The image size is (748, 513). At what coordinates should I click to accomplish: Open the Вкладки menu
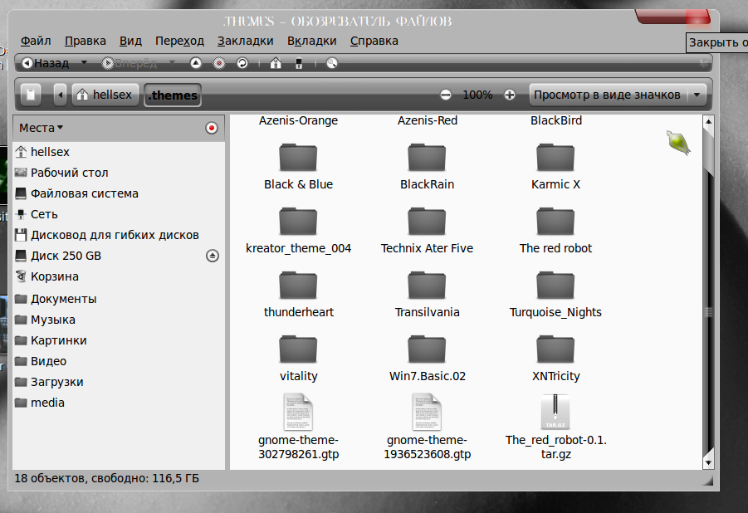[311, 41]
